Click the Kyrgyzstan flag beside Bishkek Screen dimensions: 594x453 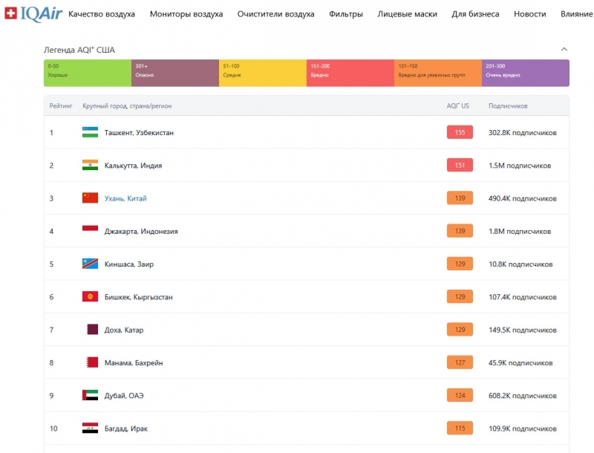click(x=90, y=297)
